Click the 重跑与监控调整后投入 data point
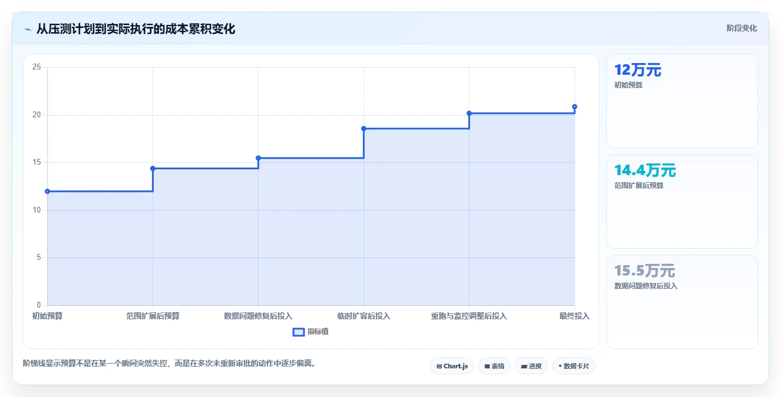 (x=469, y=113)
